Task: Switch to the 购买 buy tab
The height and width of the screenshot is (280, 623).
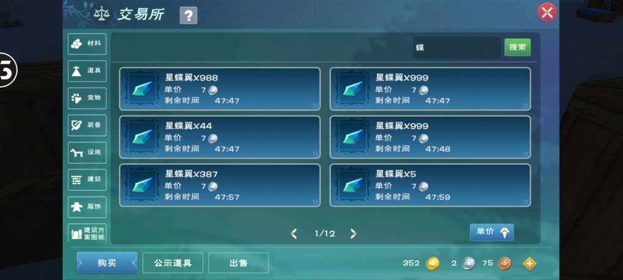Action: (107, 263)
